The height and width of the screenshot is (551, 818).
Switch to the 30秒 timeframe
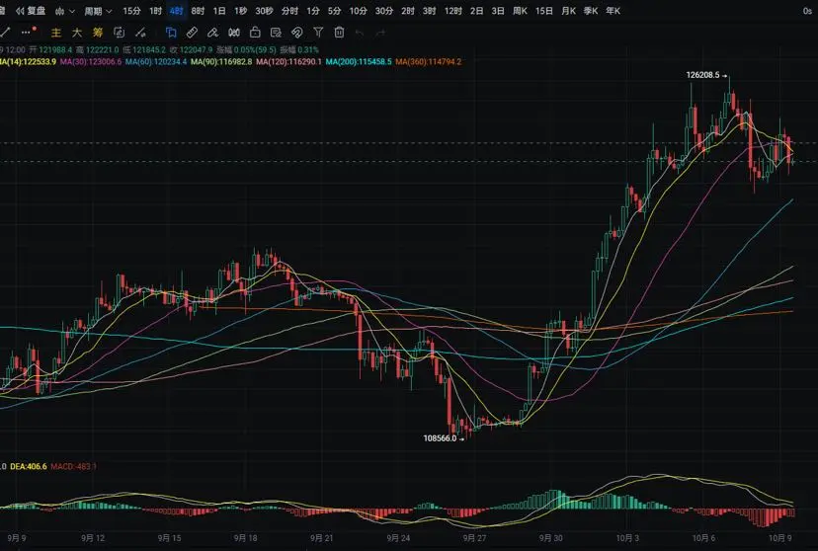(264, 11)
